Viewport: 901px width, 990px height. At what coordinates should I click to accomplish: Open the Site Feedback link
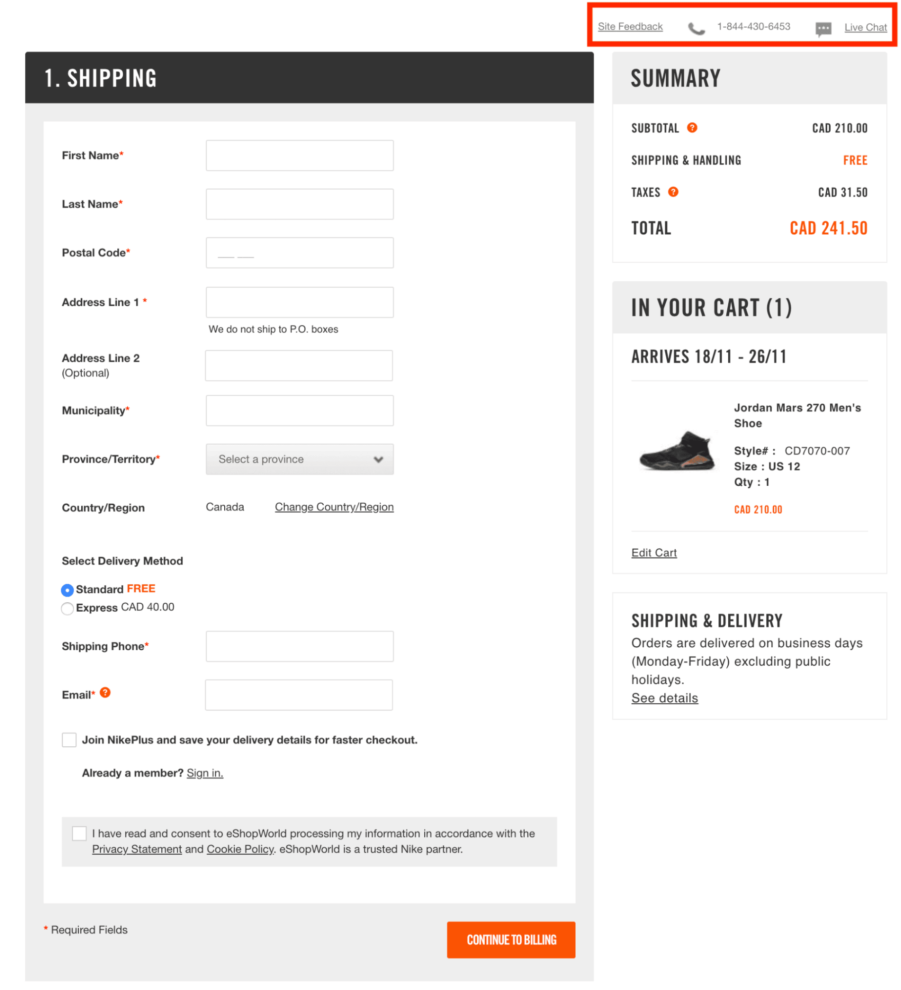tap(630, 27)
